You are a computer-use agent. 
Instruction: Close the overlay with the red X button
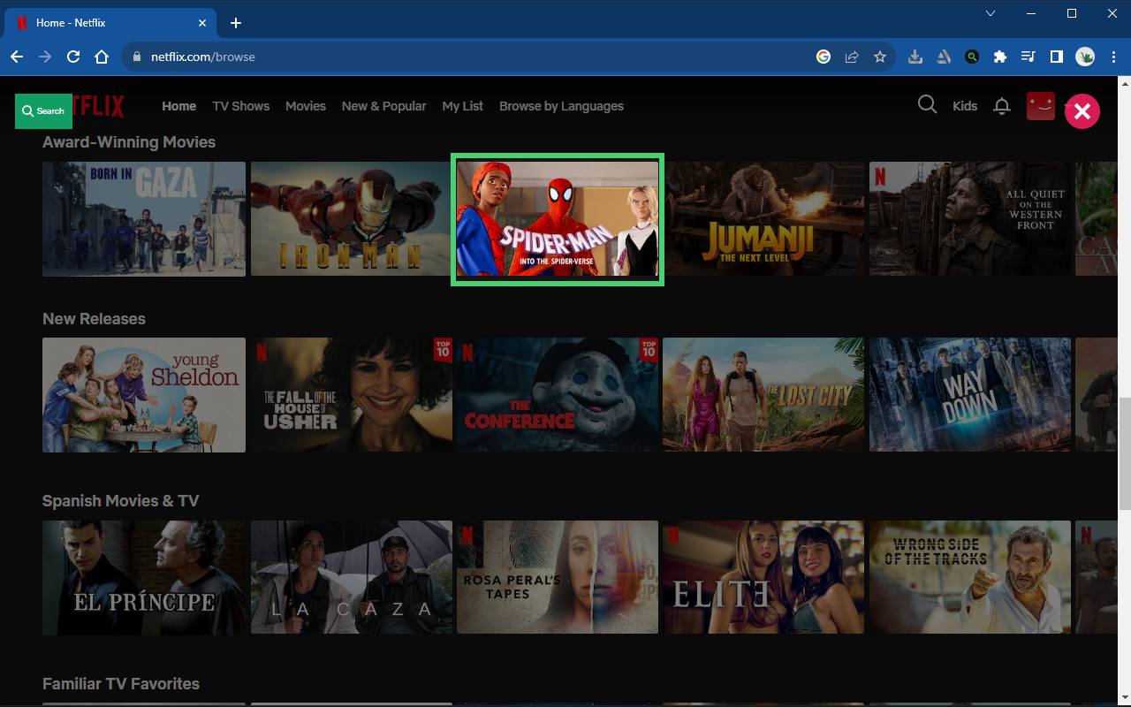pos(1082,111)
